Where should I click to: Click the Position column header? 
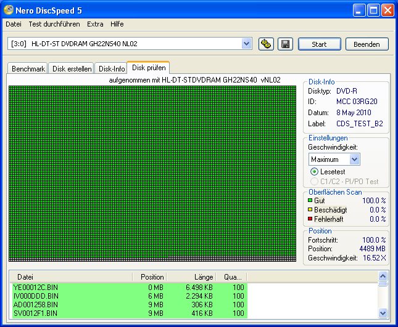(x=150, y=277)
